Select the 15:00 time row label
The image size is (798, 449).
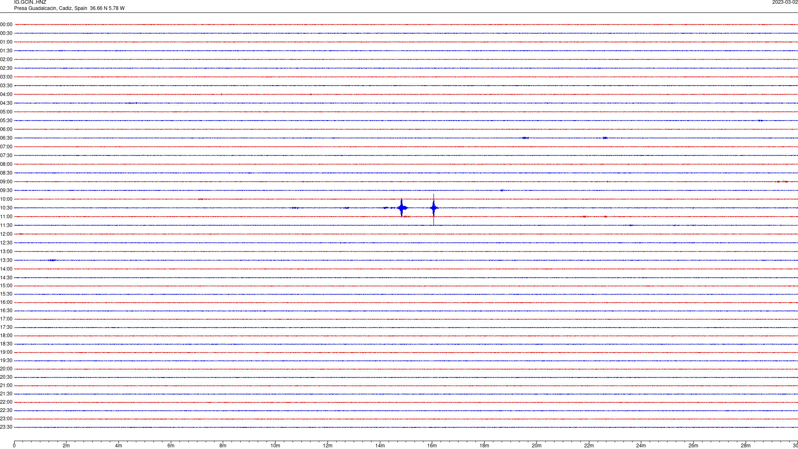point(6,286)
